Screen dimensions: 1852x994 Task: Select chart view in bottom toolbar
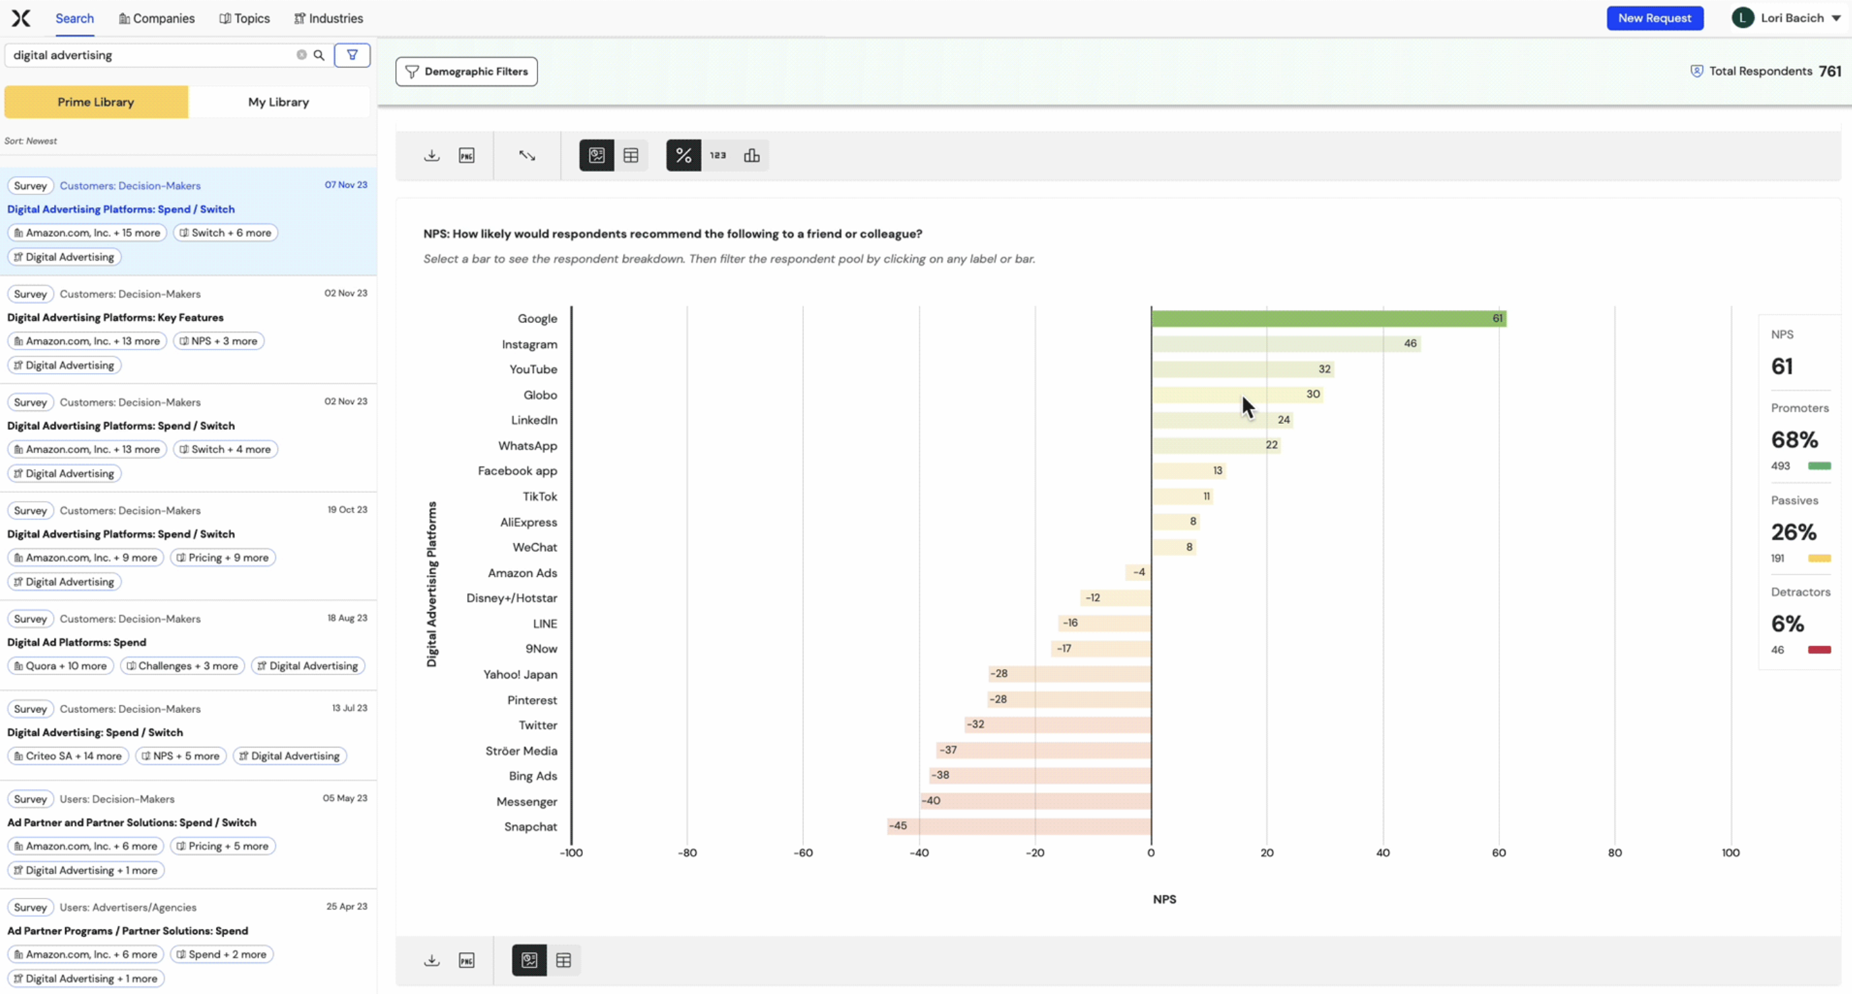(529, 960)
